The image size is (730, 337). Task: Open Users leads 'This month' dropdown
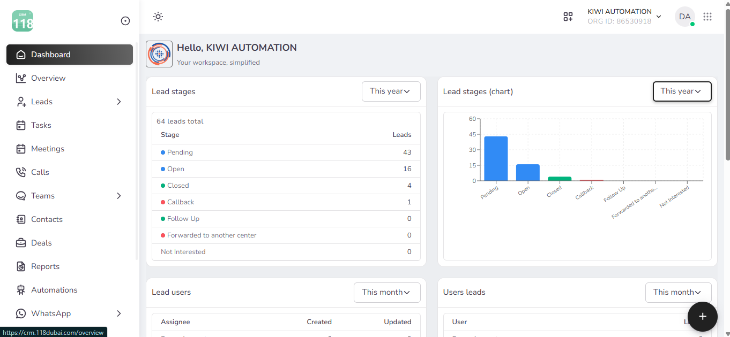click(678, 292)
